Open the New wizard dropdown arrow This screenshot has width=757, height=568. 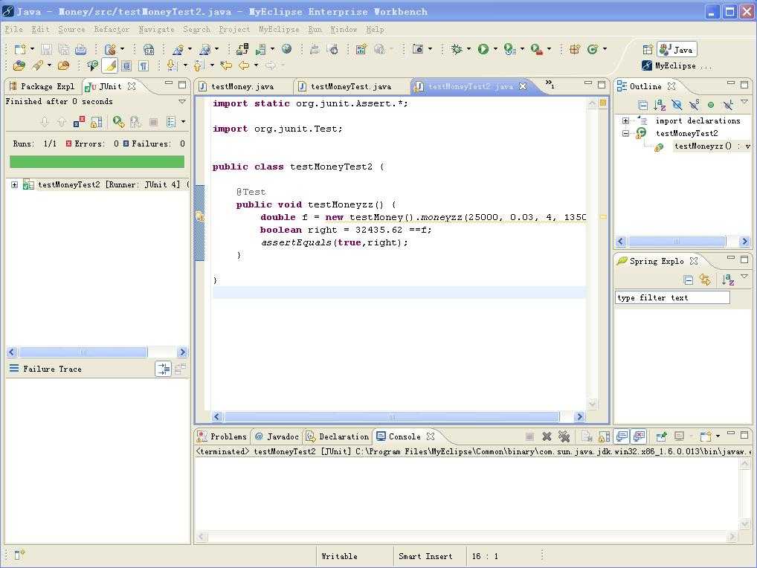(32, 49)
